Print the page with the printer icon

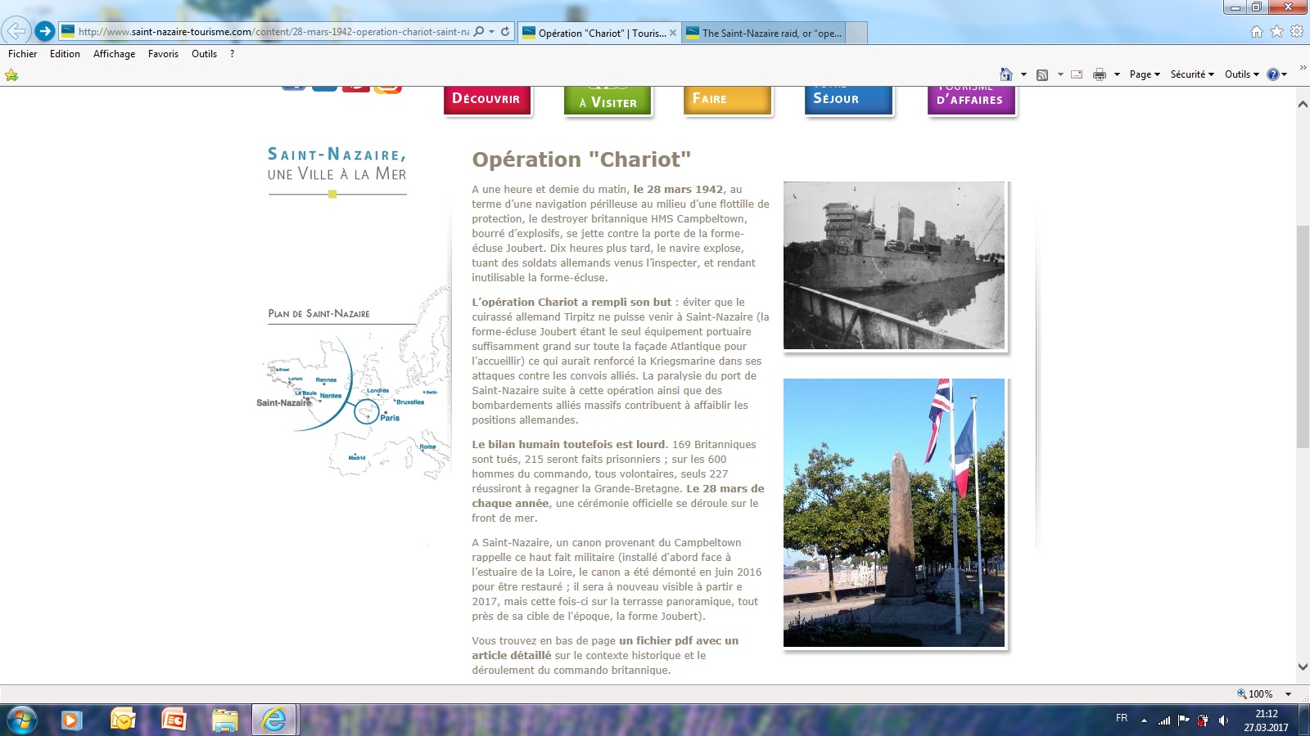click(1100, 74)
